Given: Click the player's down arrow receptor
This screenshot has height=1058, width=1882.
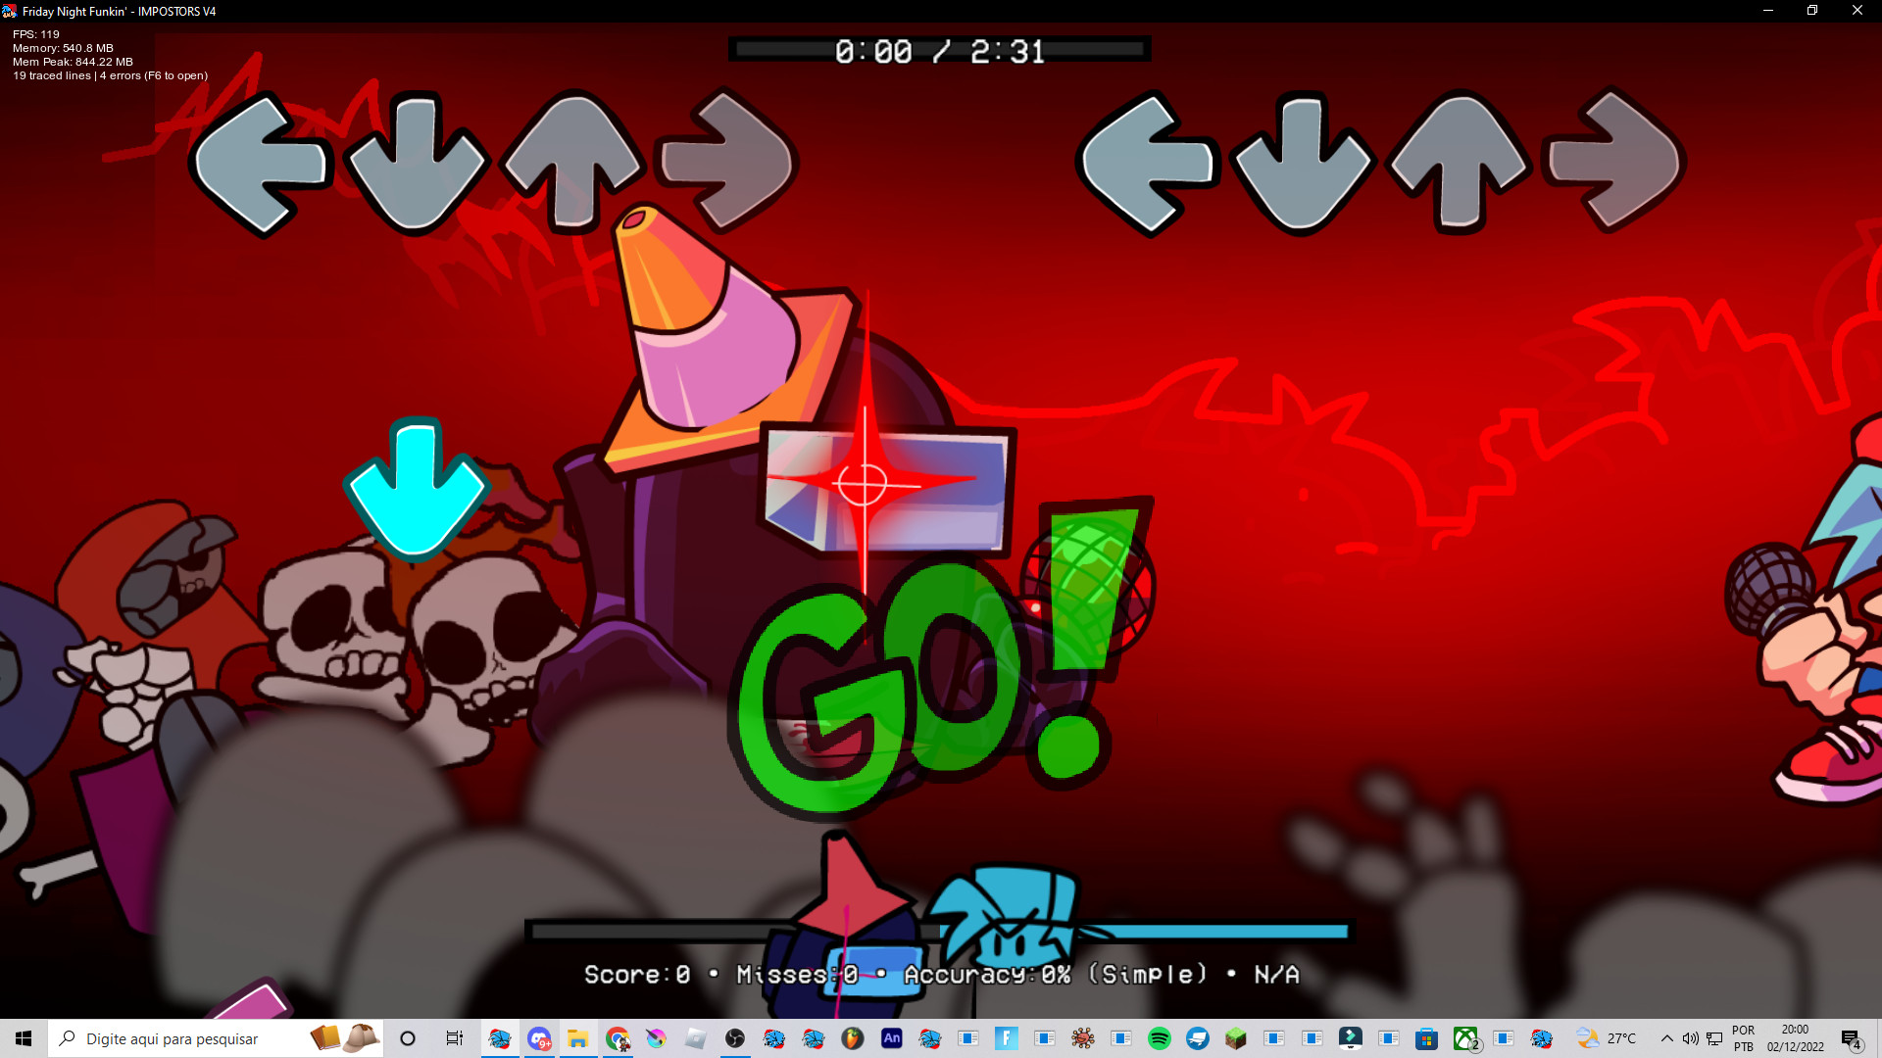Looking at the screenshot, I should [1303, 164].
